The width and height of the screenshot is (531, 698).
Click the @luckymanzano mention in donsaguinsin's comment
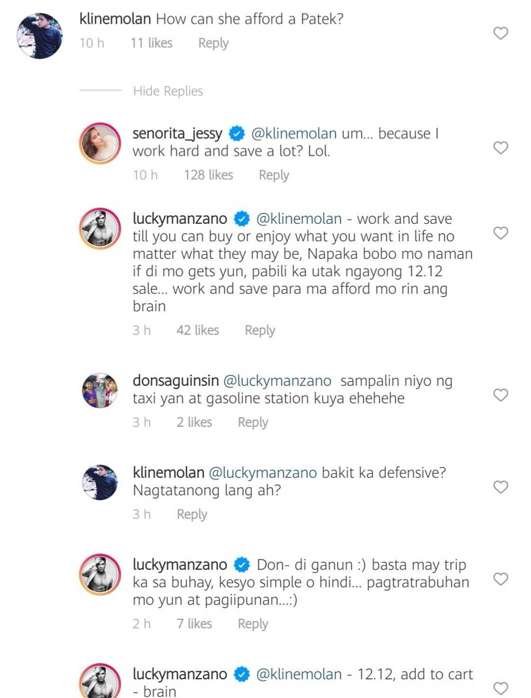(277, 381)
